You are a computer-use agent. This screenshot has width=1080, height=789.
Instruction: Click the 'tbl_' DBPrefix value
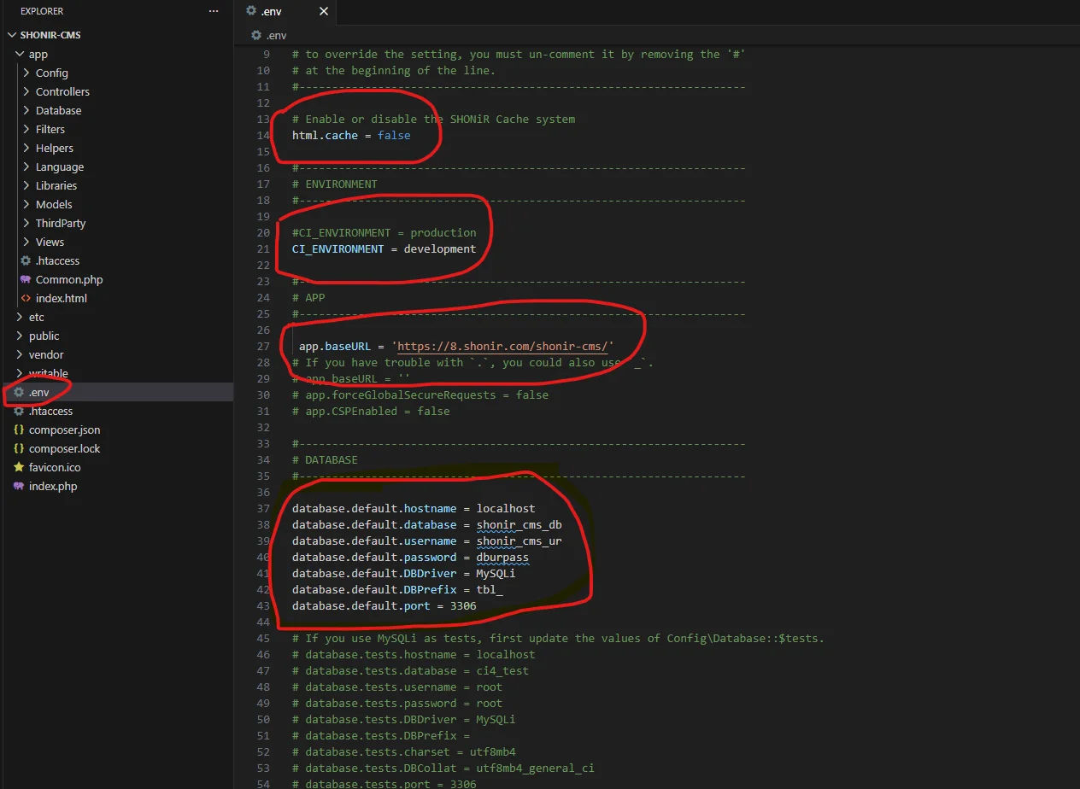(490, 589)
